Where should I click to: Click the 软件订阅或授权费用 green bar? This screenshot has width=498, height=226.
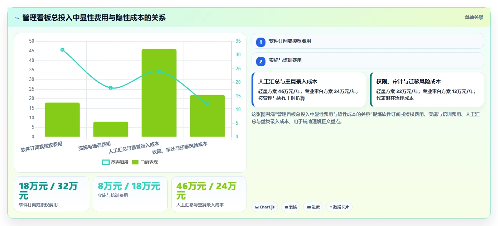62,120
